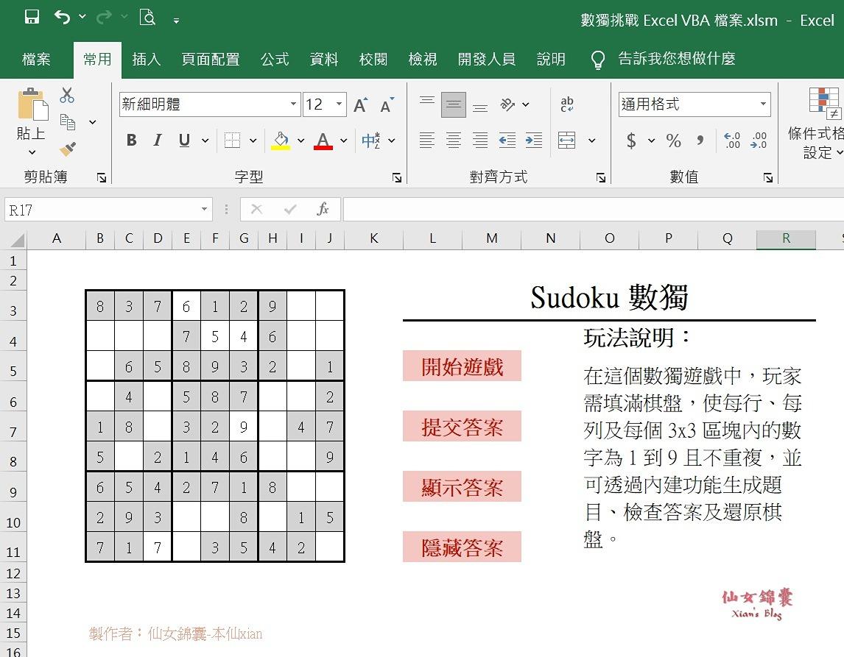Image resolution: width=844 pixels, height=657 pixels.
Task: Click the Increase Font Size icon
Action: (x=360, y=105)
